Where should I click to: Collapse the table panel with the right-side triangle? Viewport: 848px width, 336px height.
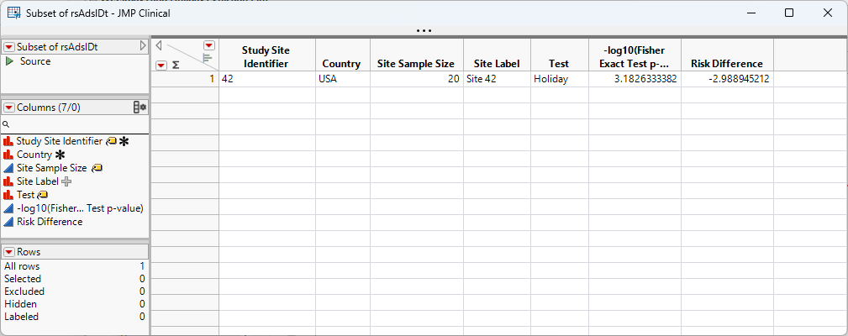click(x=143, y=46)
